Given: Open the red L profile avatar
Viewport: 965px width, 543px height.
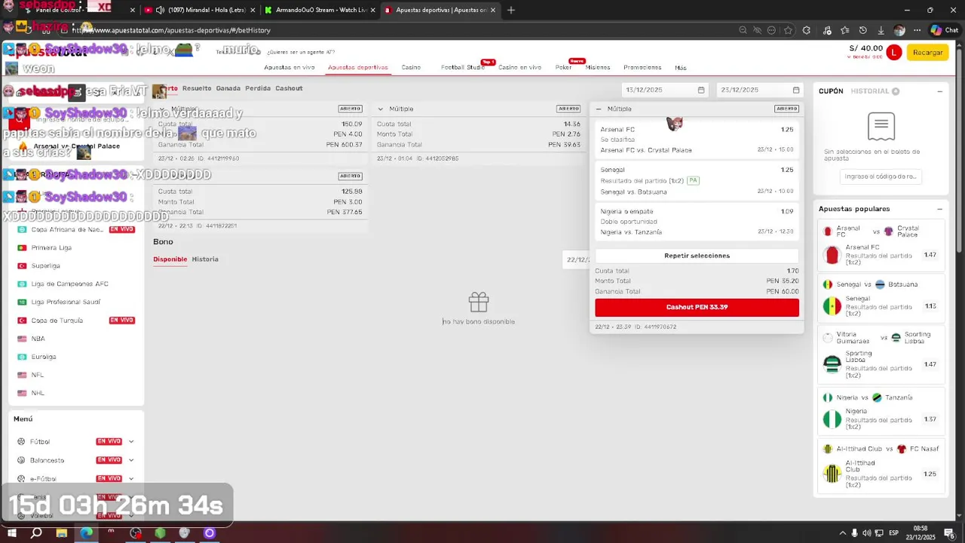Looking at the screenshot, I should click(x=893, y=52).
